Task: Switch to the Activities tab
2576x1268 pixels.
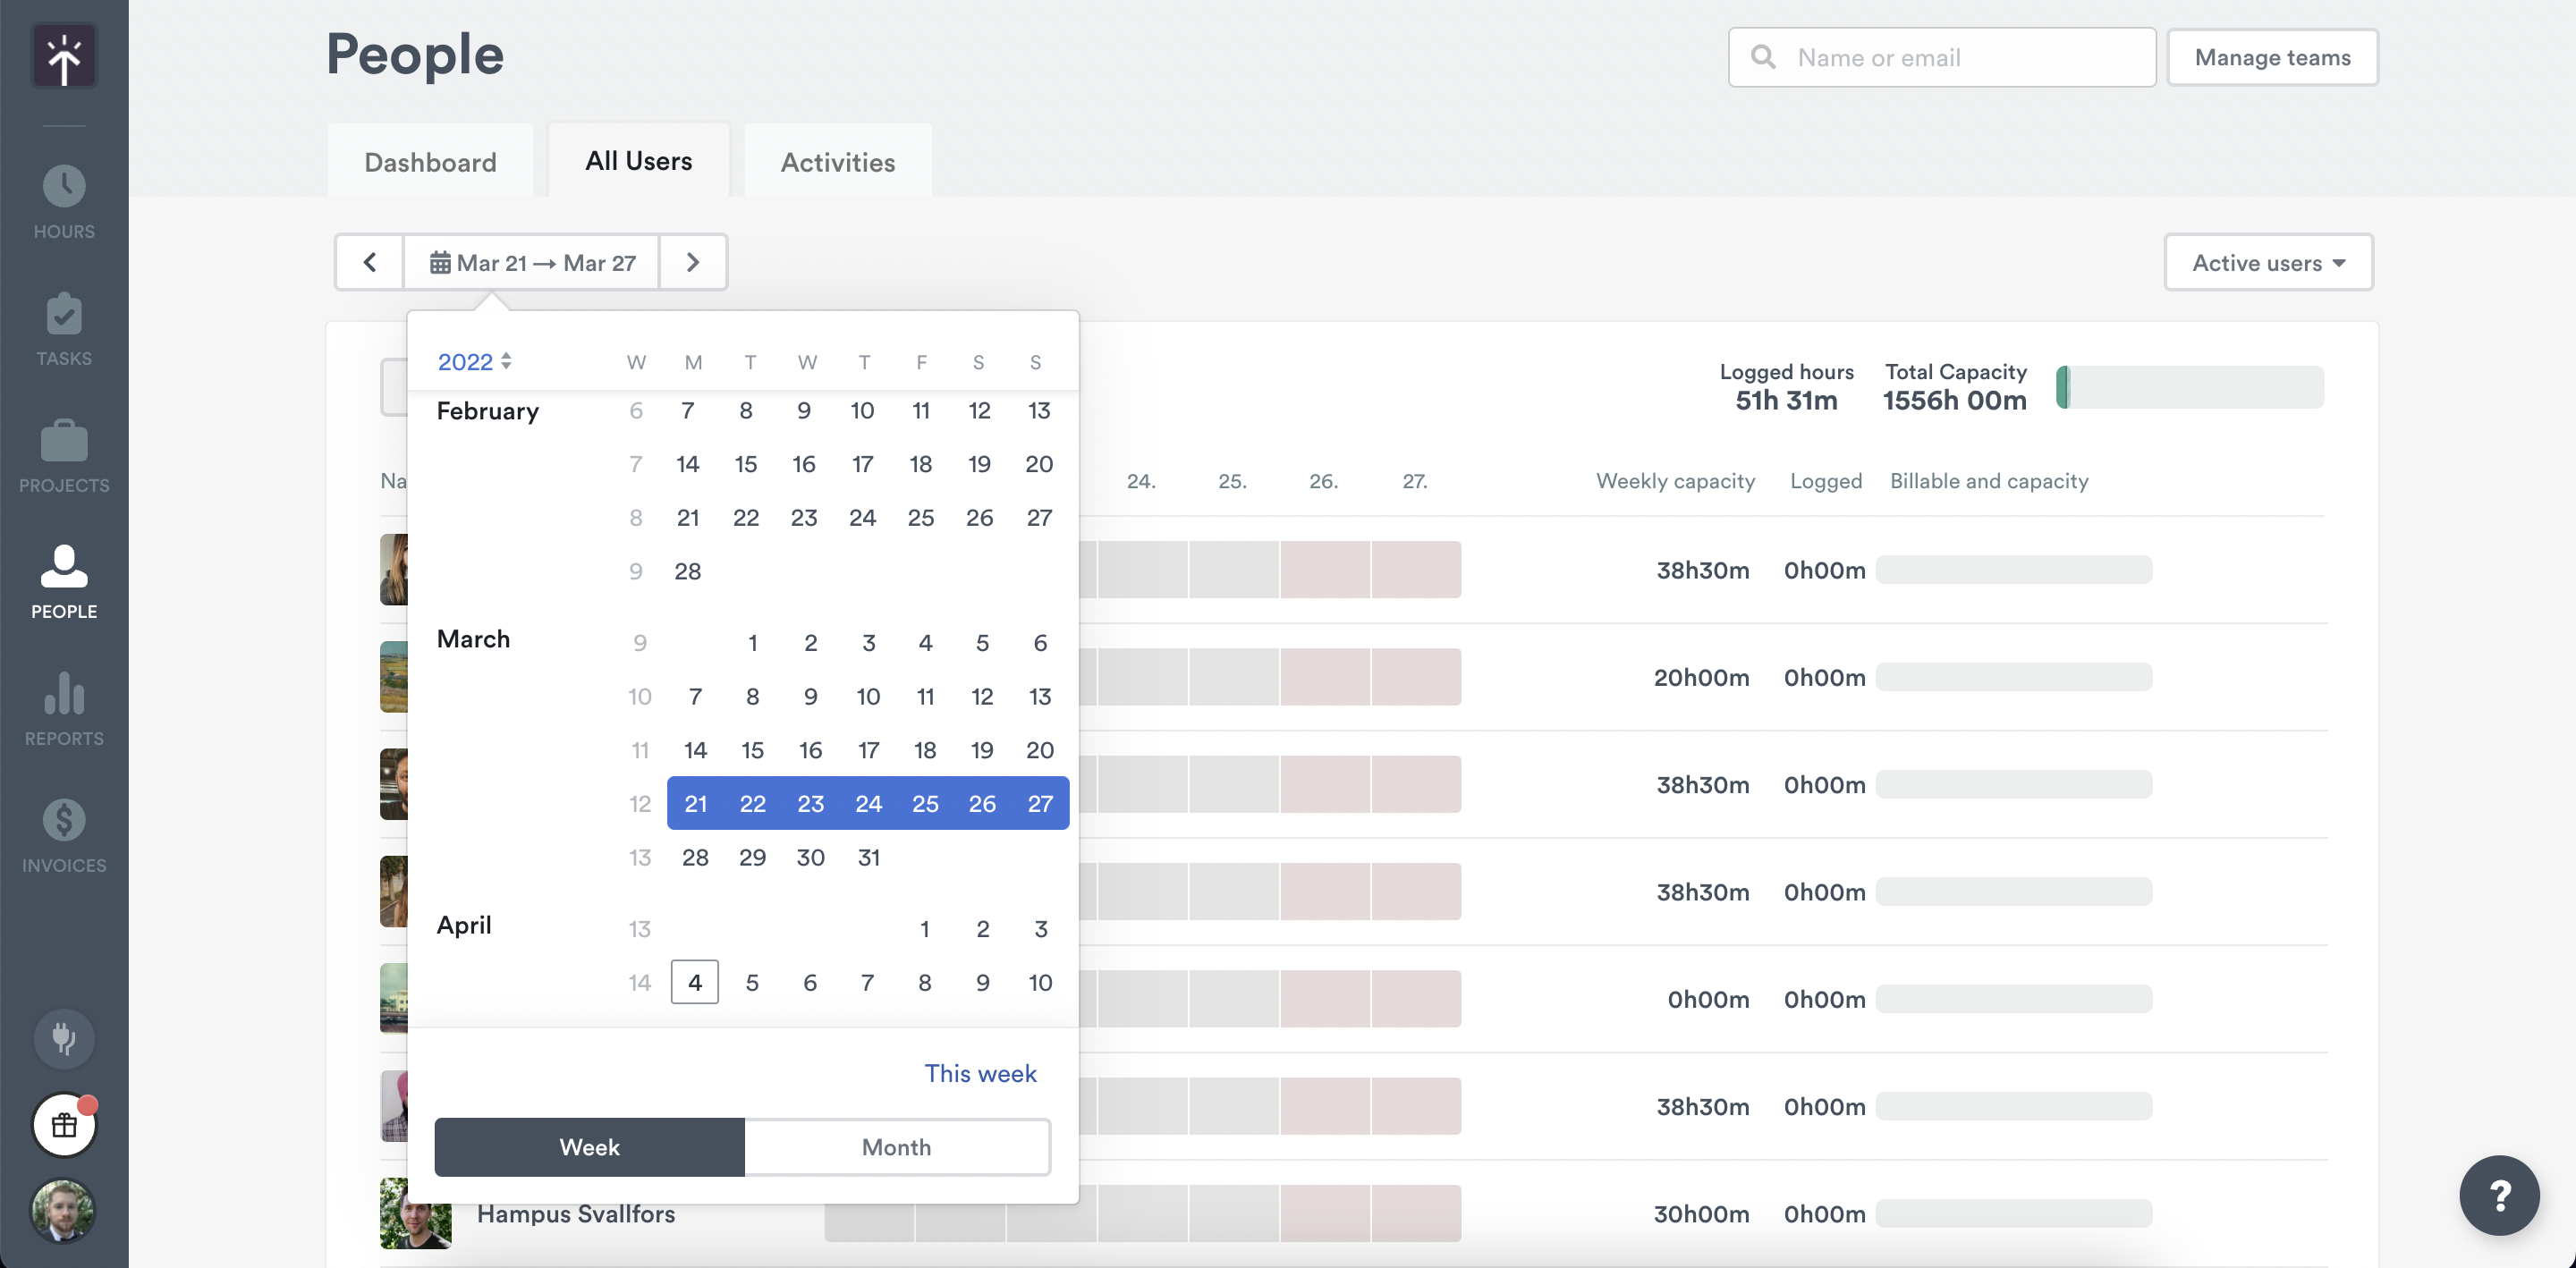Action: coord(837,161)
